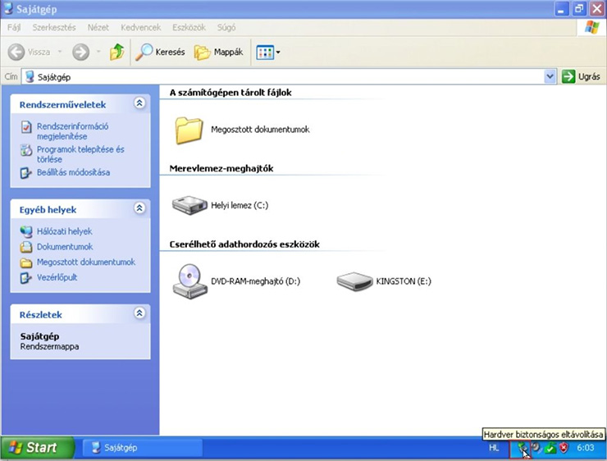The height and width of the screenshot is (461, 607).
Task: Open the Keresés search tool
Action: (x=160, y=52)
